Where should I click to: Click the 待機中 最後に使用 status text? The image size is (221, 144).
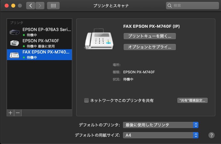pyautogui.click(x=41, y=46)
